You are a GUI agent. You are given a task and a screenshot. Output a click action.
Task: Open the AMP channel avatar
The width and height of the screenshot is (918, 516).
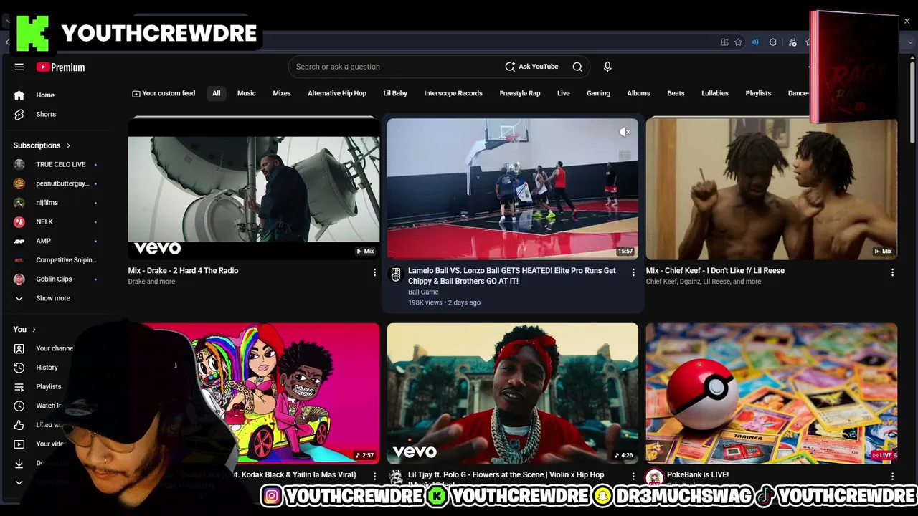coord(19,241)
